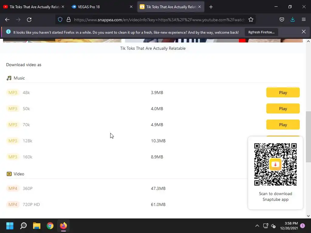The image size is (311, 233).
Task: Launch Google Chrome from the taskbar
Action: coord(50,226)
